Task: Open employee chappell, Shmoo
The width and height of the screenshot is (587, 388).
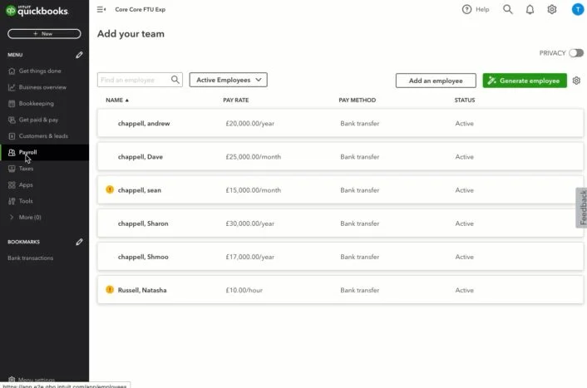Action: [143, 256]
